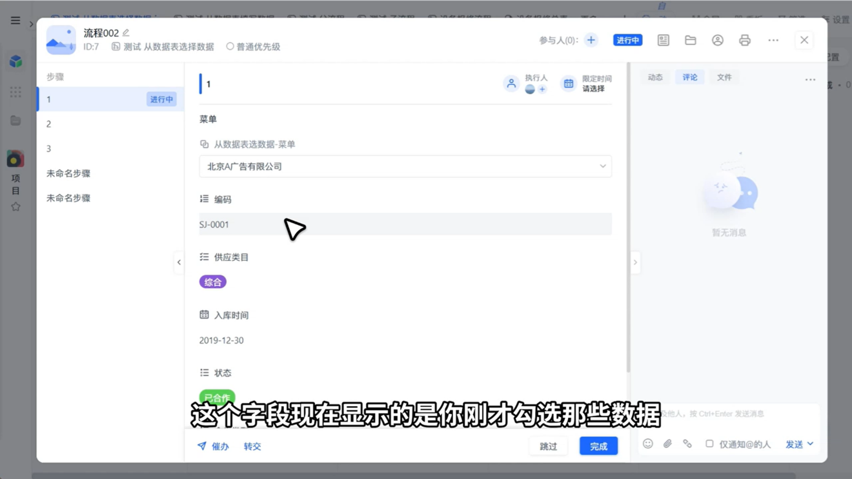Close the 流程002 dialog

pos(804,40)
